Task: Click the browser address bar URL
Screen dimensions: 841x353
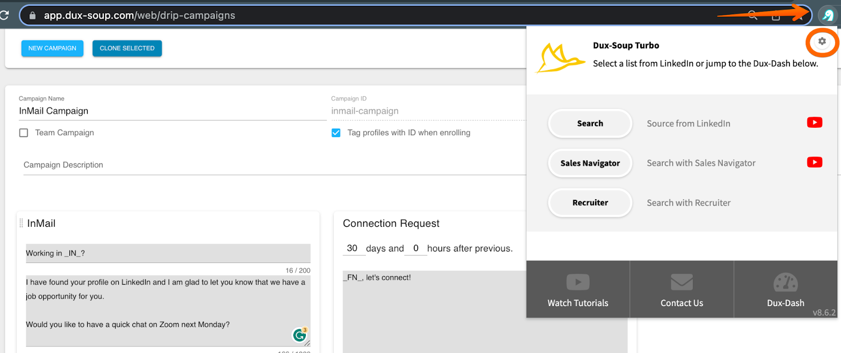Action: [139, 15]
